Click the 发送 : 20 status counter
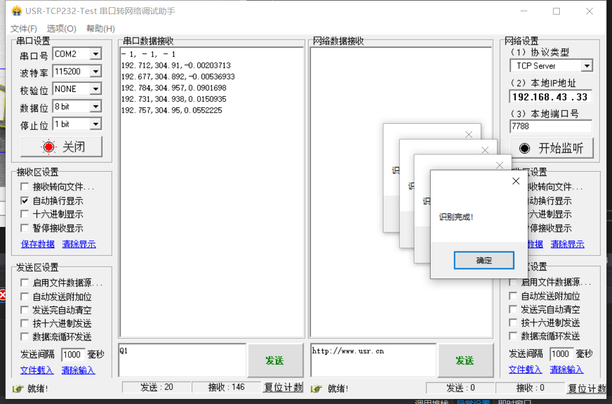 point(157,387)
